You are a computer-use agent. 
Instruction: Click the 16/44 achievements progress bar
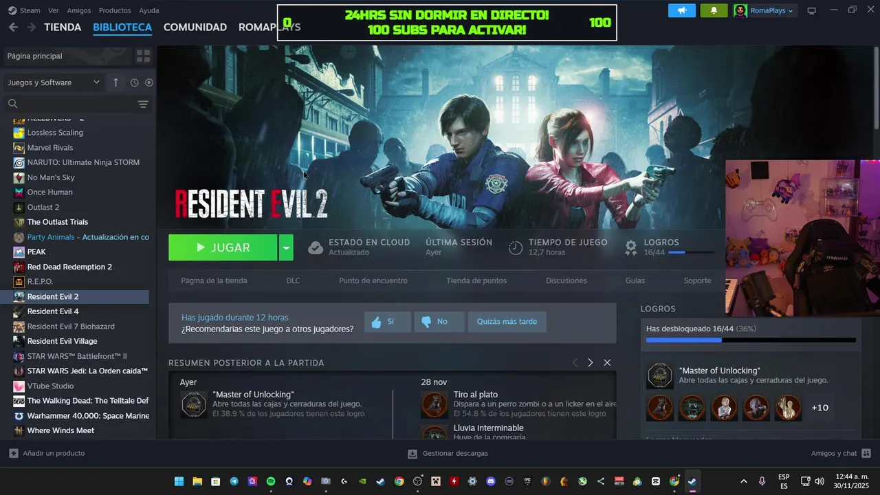tap(690, 252)
